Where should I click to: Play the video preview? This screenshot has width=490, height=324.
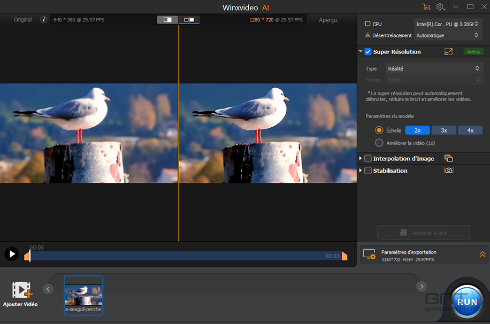tap(12, 254)
